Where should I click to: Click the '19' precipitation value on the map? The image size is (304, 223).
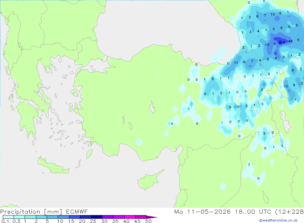click(283, 42)
